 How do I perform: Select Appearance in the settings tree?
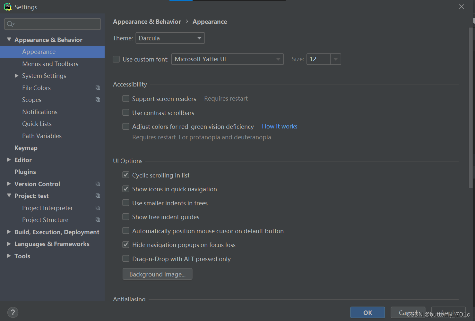click(52, 52)
